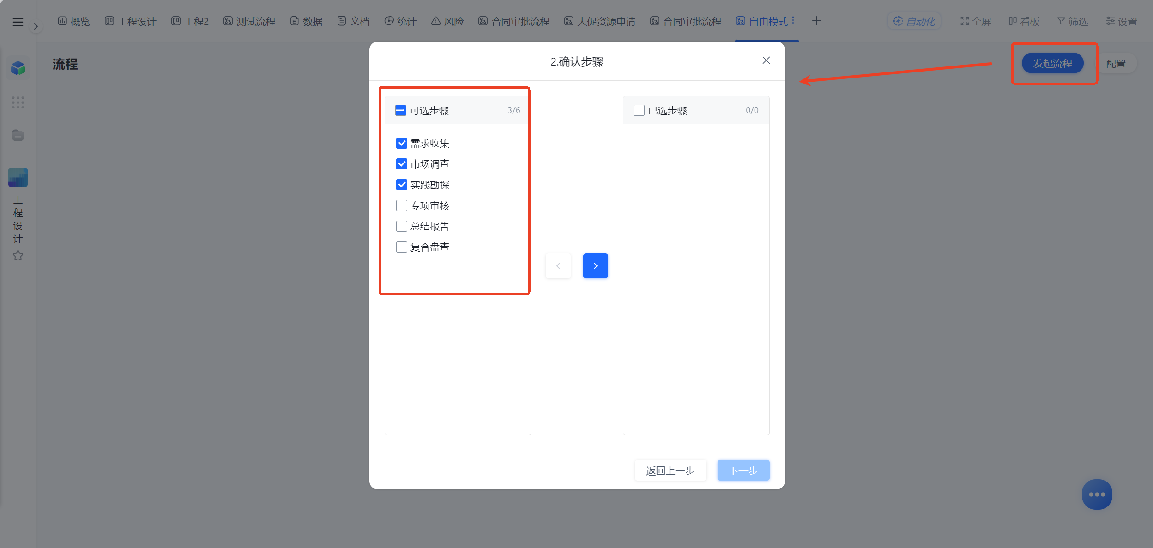This screenshot has width=1153, height=548.
Task: Open the apps grid icon in sidebar
Action: click(x=18, y=102)
